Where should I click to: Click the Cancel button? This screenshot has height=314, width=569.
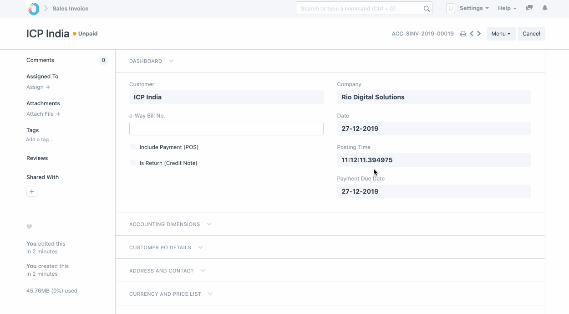(x=531, y=34)
